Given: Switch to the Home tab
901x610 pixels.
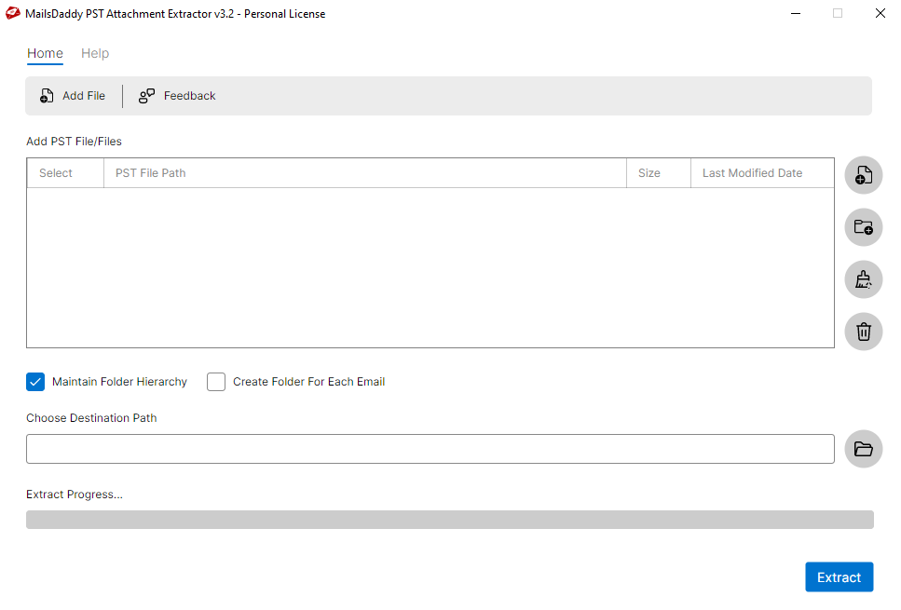Looking at the screenshot, I should 45,53.
